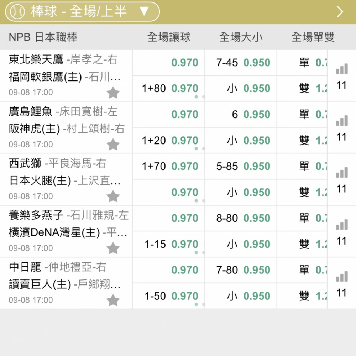
Task: Favorite the 廣島鯉魚 vs 阪神虎 match star
Action: [x=113, y=145]
